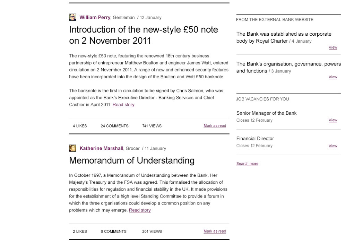Read story about the £50 note

[x=123, y=105]
